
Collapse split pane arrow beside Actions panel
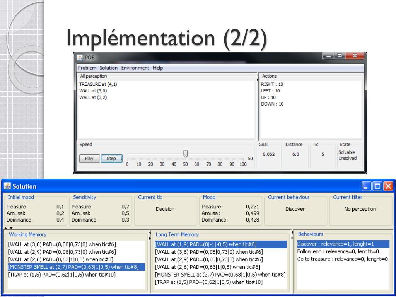(x=258, y=75)
